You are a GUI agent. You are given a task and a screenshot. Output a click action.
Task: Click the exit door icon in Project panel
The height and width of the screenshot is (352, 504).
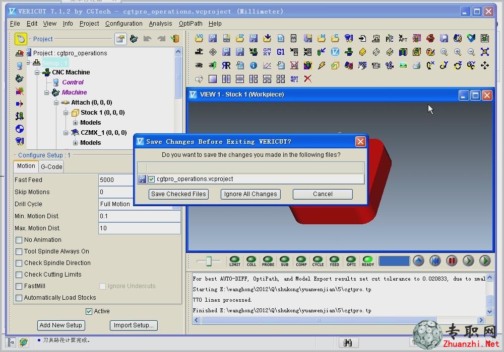pos(175,39)
